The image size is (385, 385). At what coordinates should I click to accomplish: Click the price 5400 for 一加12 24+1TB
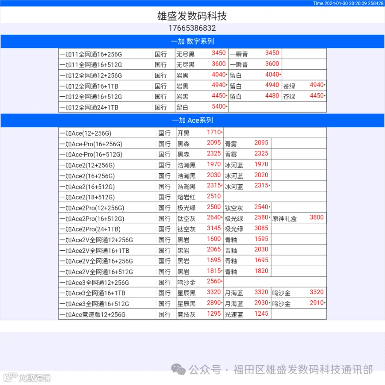point(219,107)
